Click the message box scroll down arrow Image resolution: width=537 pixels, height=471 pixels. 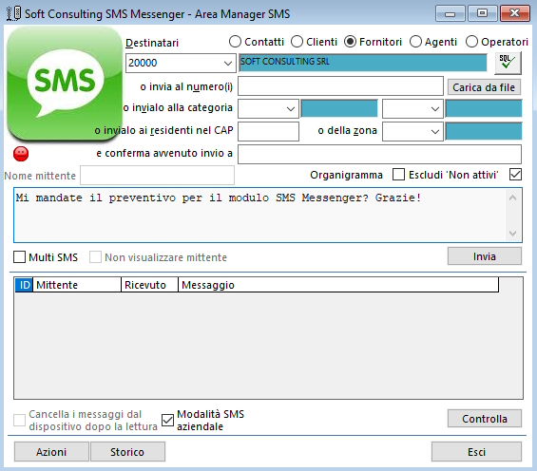click(512, 234)
